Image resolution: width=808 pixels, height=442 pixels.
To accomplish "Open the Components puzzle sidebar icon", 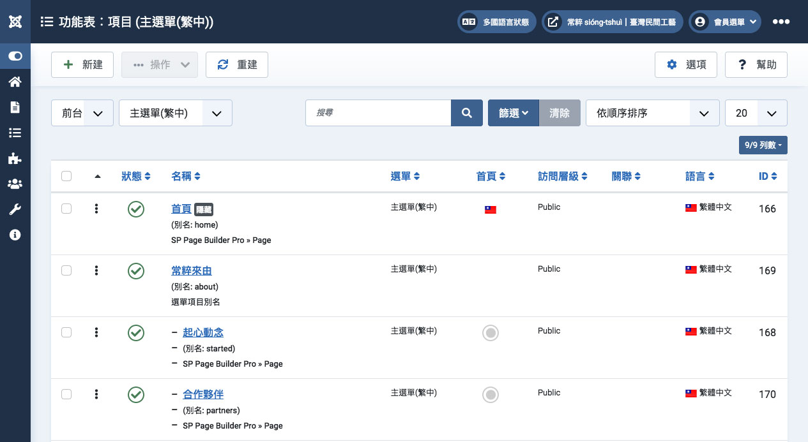I will tap(15, 159).
